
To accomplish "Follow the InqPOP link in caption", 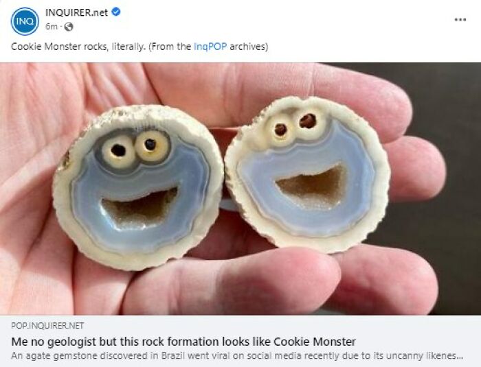I will (210, 47).
